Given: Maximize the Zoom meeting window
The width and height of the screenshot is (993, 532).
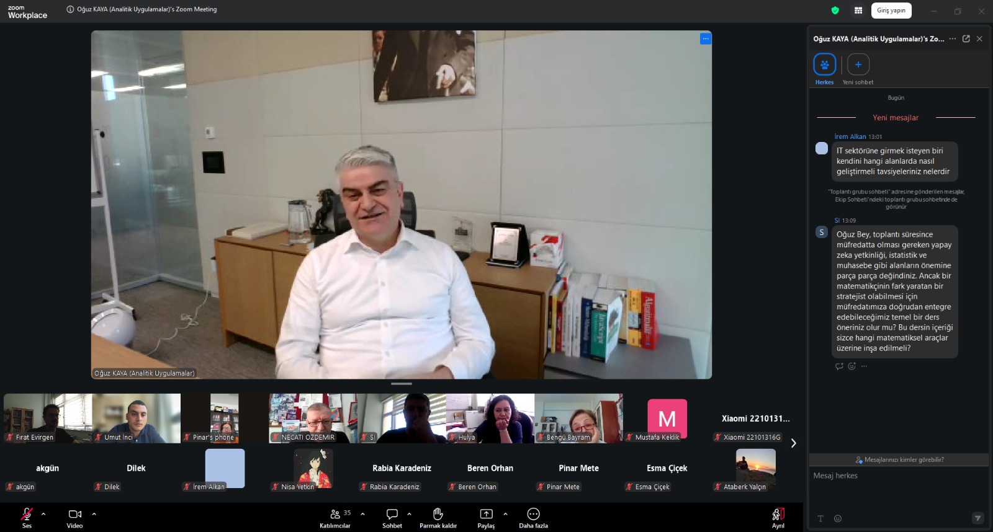Looking at the screenshot, I should click(x=958, y=11).
